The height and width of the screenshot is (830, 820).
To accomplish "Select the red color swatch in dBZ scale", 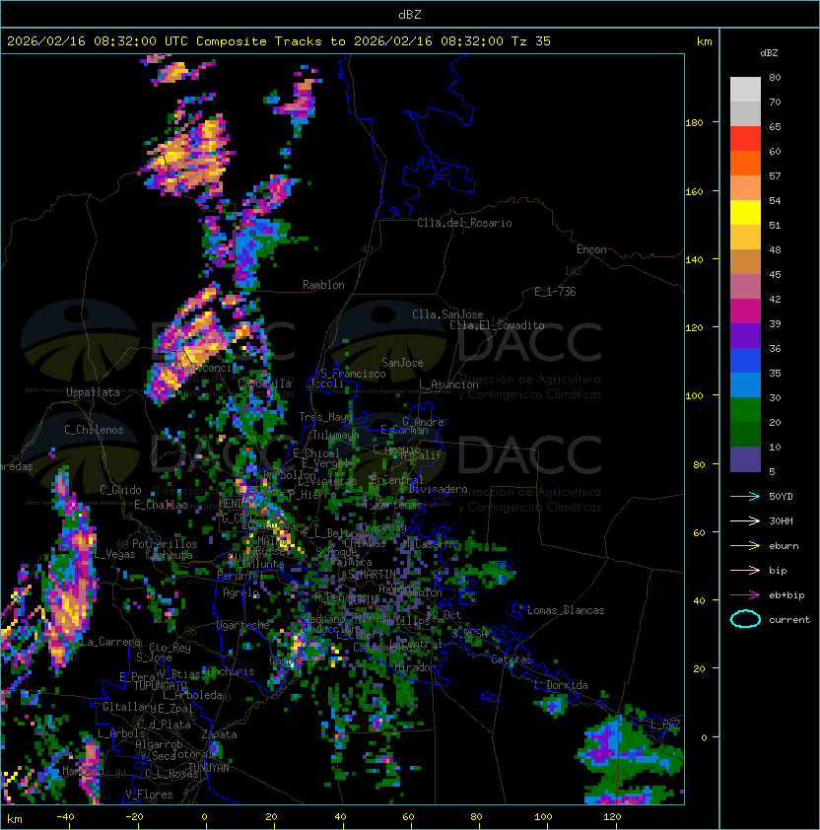I will click(x=745, y=138).
